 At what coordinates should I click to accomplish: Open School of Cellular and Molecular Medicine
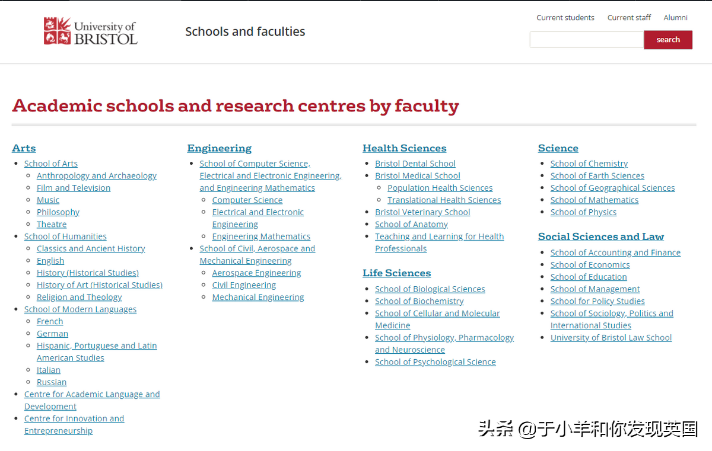[x=437, y=319]
